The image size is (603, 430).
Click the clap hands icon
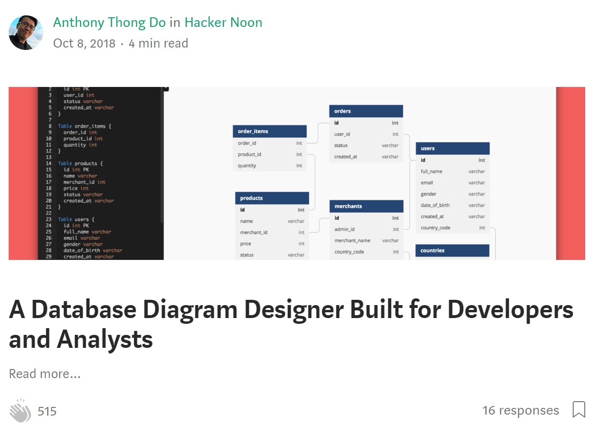pyautogui.click(x=20, y=411)
